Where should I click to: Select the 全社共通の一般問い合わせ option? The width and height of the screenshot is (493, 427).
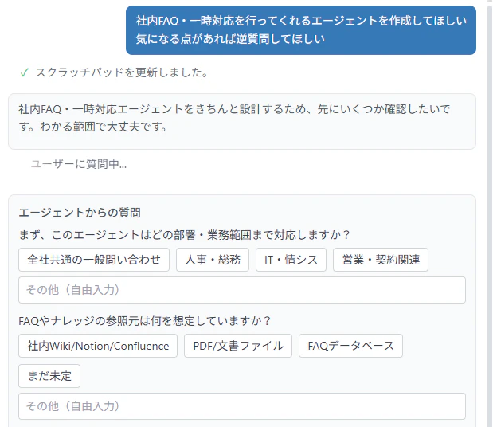pos(94,260)
